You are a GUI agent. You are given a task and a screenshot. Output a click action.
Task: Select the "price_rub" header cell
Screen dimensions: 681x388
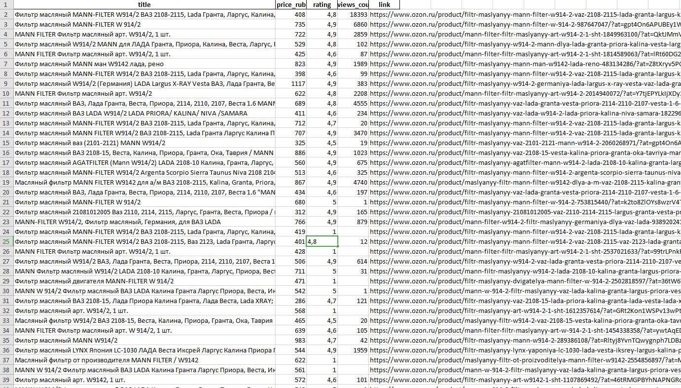click(291, 4)
